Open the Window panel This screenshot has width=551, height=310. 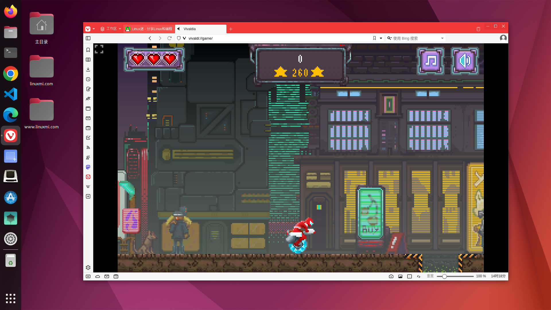[x=88, y=108]
